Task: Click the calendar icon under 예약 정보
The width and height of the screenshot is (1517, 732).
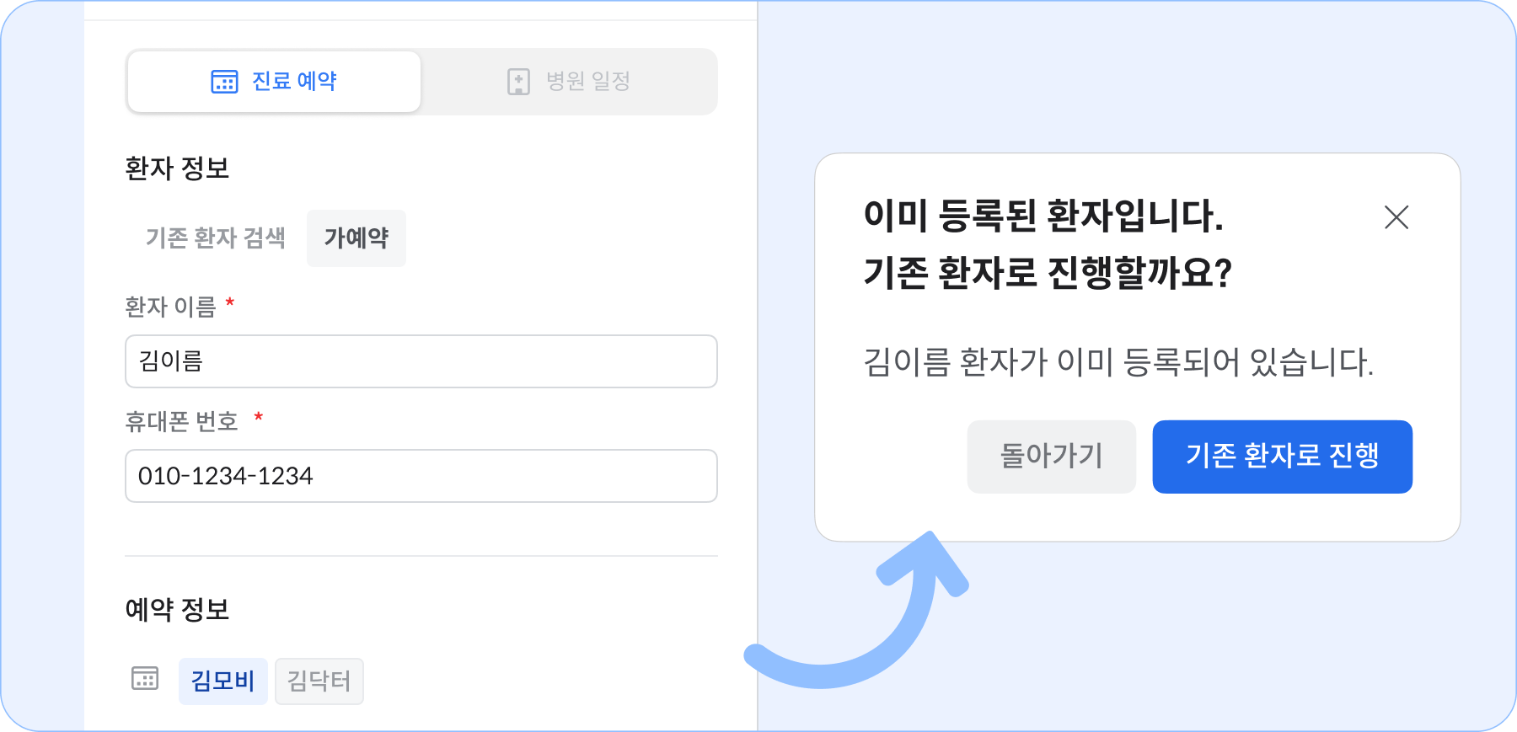Action: pyautogui.click(x=145, y=678)
